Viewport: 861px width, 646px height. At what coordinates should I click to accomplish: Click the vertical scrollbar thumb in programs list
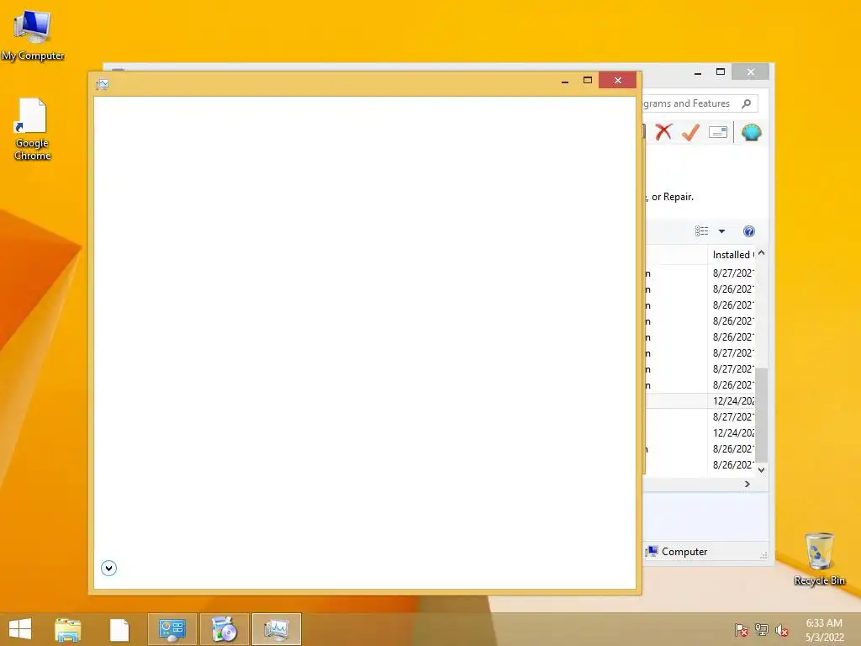(761, 415)
